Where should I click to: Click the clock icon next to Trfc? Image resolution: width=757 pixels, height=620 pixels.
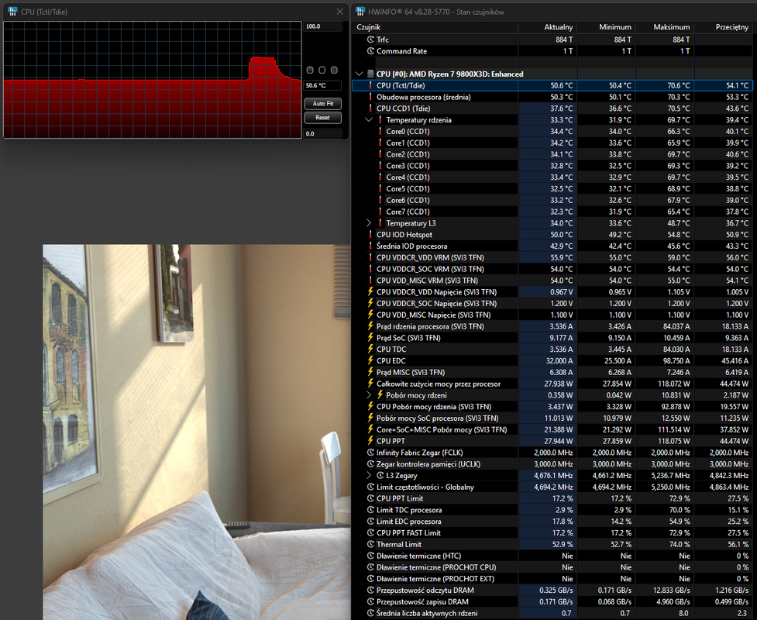coord(370,40)
